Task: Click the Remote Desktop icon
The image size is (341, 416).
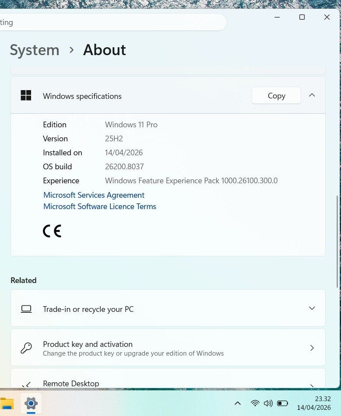Action: [x=26, y=385]
